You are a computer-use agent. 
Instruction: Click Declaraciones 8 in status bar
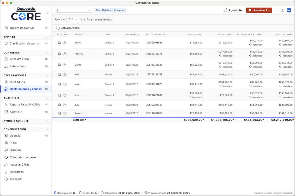pos(64,193)
